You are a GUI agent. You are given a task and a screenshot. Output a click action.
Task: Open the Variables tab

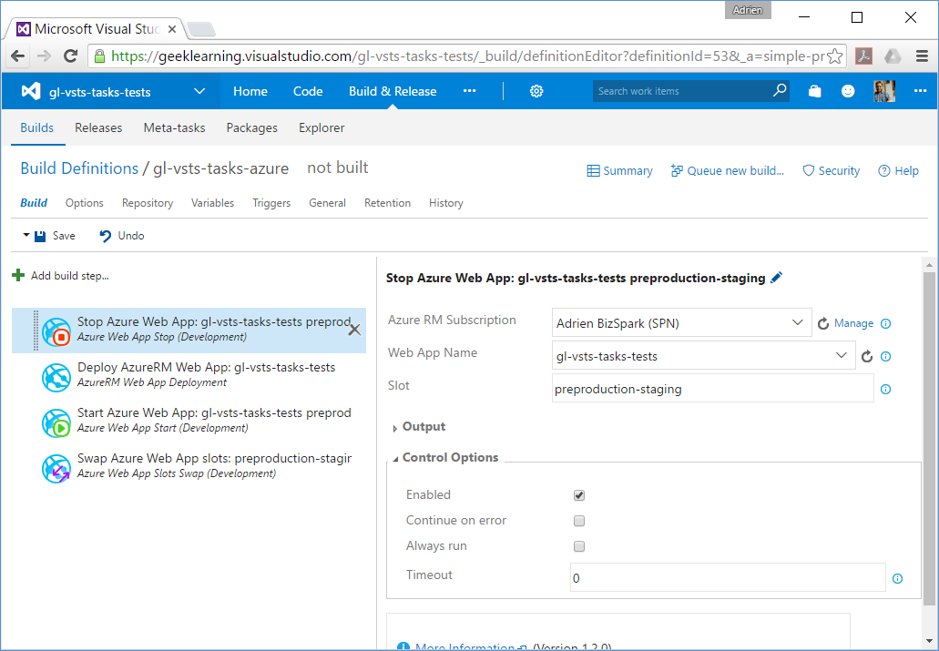tap(212, 203)
